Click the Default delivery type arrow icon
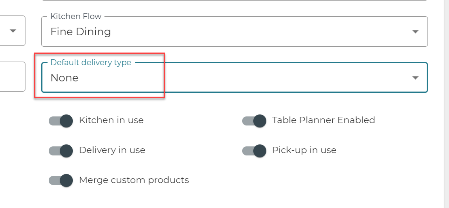449x208 pixels. click(415, 78)
